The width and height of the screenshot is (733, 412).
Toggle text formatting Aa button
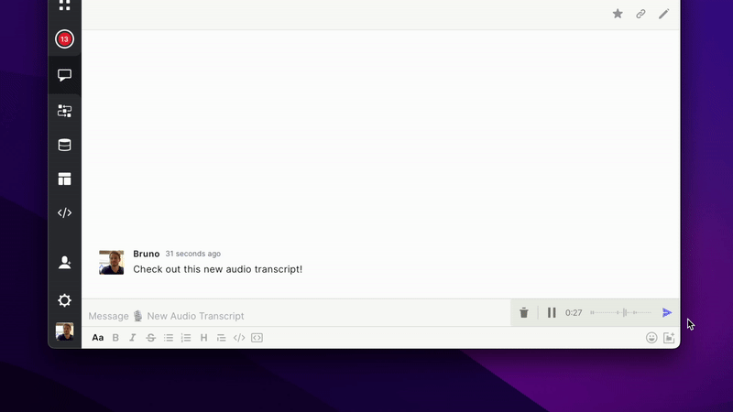tap(98, 338)
